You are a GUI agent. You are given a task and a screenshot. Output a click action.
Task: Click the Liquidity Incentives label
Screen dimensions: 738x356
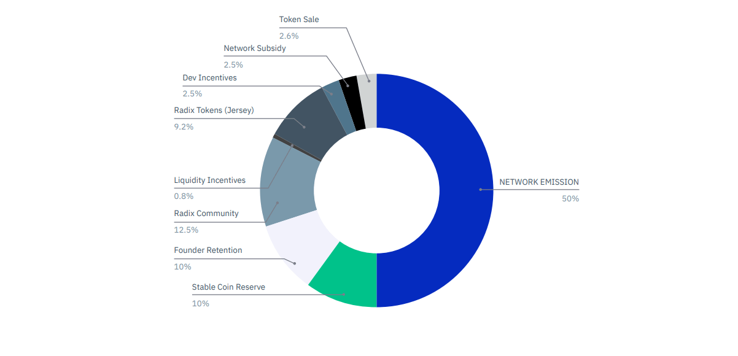click(209, 180)
